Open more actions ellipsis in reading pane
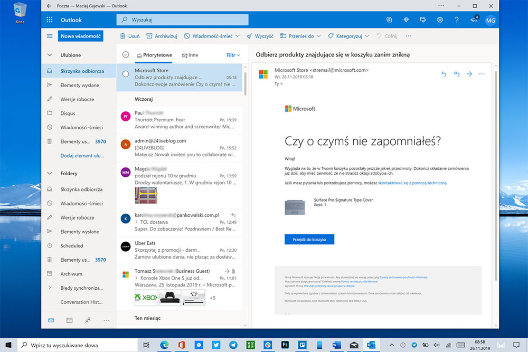 (482, 74)
